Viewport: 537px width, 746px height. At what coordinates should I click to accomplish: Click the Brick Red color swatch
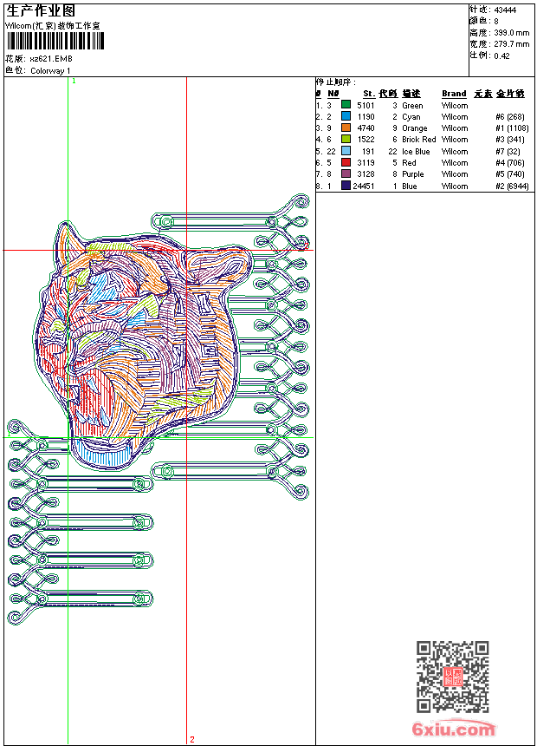click(x=346, y=139)
